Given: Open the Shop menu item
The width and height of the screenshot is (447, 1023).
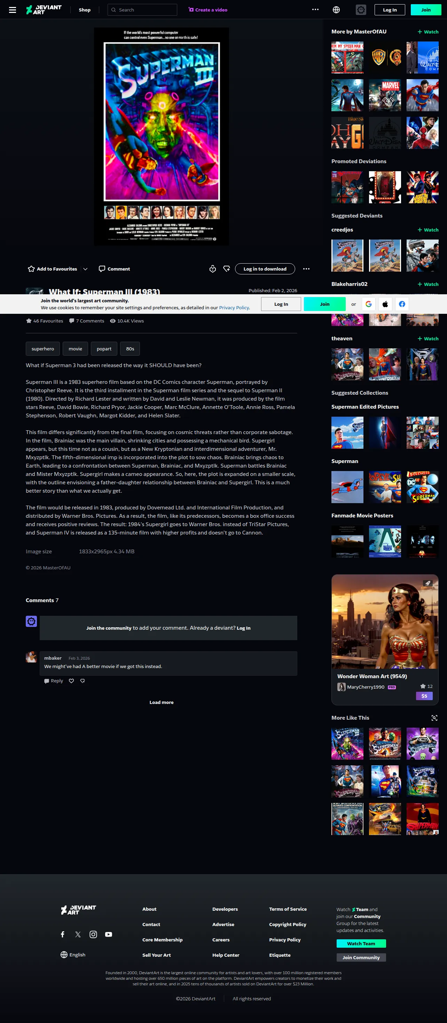Looking at the screenshot, I should point(85,10).
